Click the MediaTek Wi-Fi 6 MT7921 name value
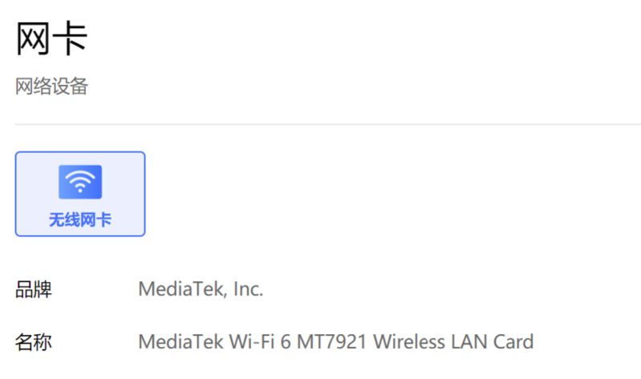641x379 pixels. (335, 342)
